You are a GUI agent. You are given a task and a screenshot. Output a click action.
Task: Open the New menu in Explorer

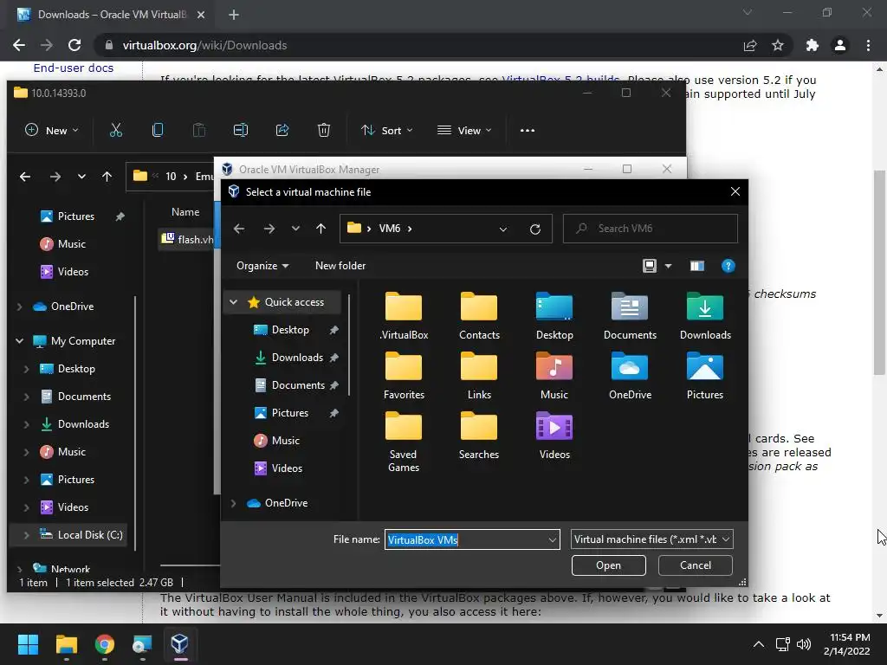point(52,131)
